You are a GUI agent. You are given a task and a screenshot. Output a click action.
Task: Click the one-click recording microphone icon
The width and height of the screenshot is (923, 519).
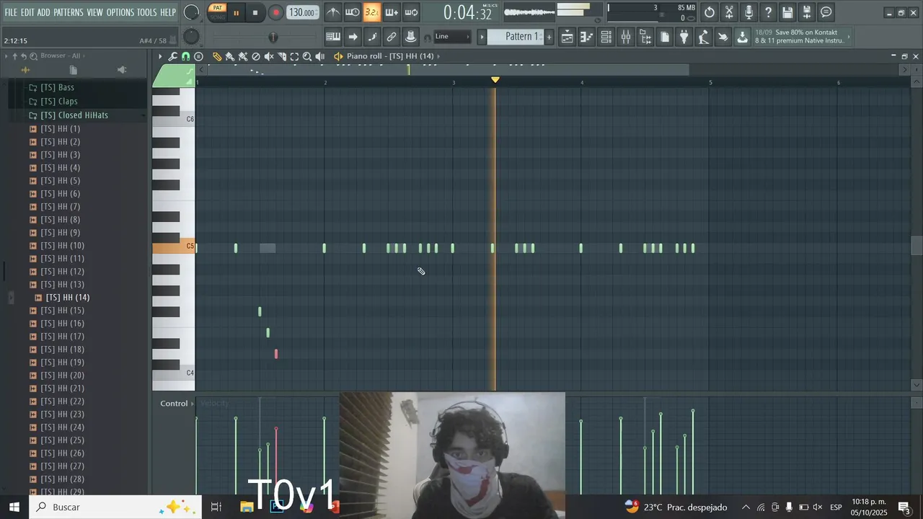(748, 12)
